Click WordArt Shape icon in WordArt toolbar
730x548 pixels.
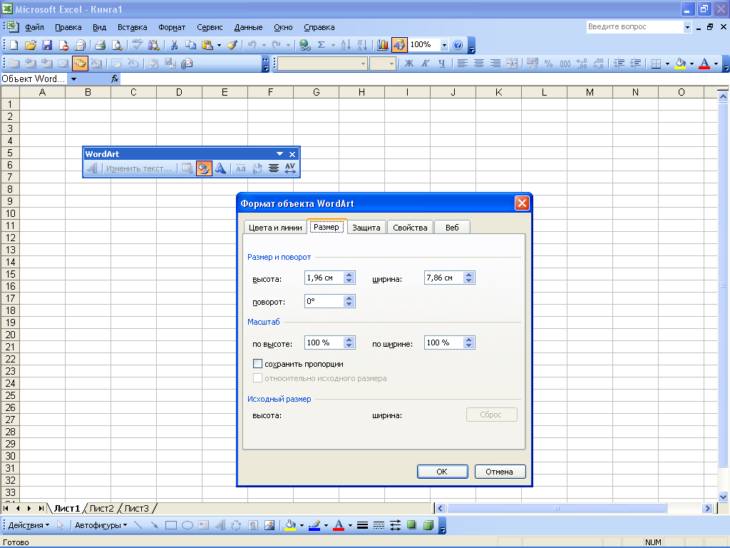[220, 168]
